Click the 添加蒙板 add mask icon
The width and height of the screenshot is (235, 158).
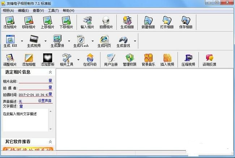coord(47,60)
